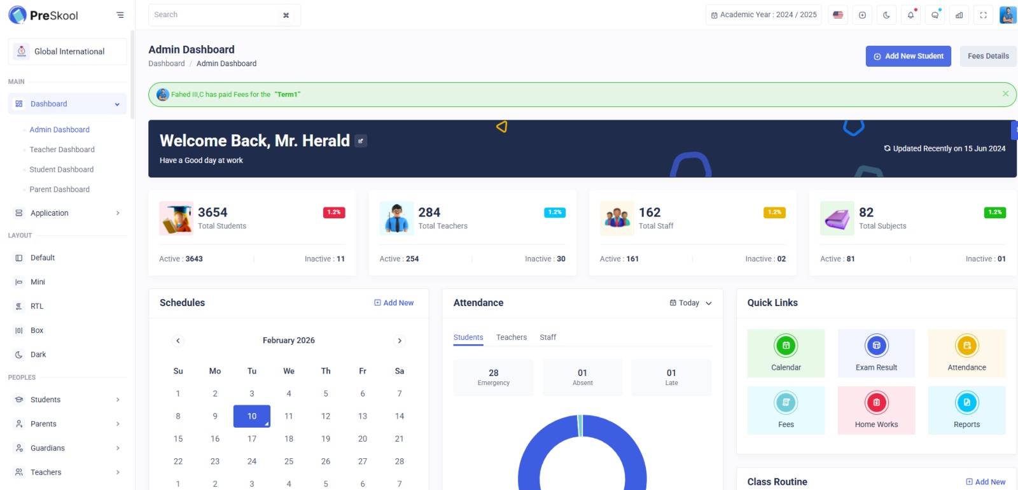
Task: Expand the Teachers menu in sidebar
Action: point(67,472)
